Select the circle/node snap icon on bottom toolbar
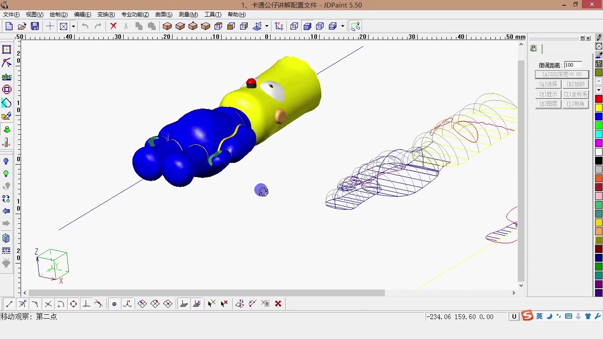 74,304
